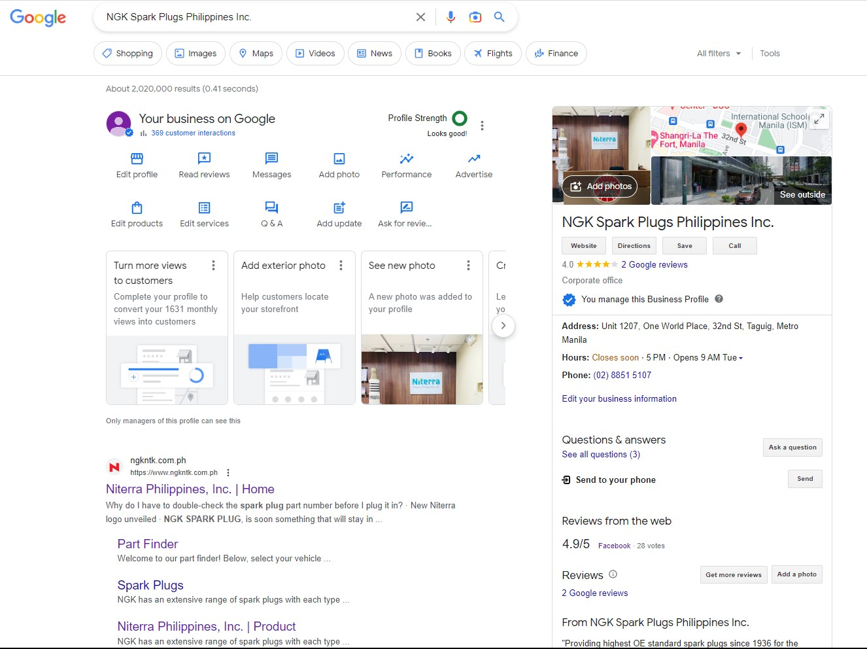The image size is (867, 649).
Task: Click the Profile Strength ring indicator
Action: coord(460,118)
